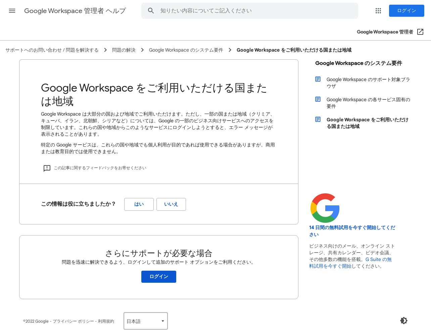
Task: Answer はい to helpful question
Action: click(139, 204)
